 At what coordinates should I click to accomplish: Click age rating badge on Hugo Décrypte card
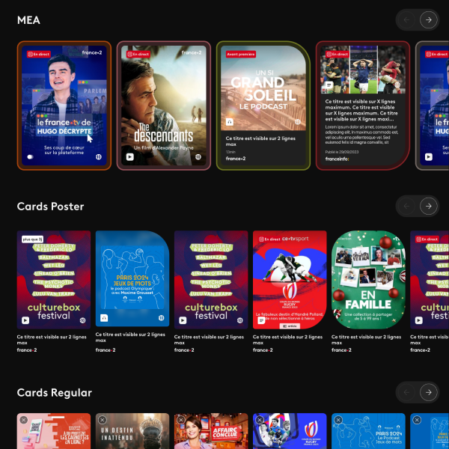[99, 157]
